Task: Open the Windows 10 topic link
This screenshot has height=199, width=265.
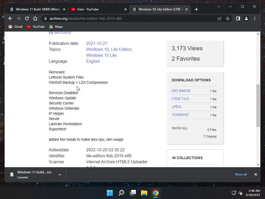Action: (97, 49)
